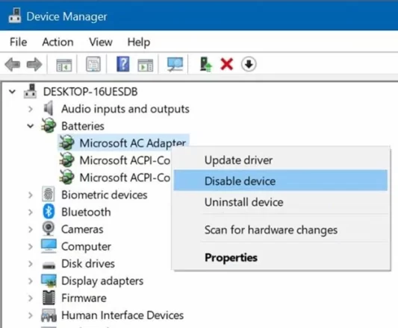Select the Batteries label
398x328 pixels.
83,126
